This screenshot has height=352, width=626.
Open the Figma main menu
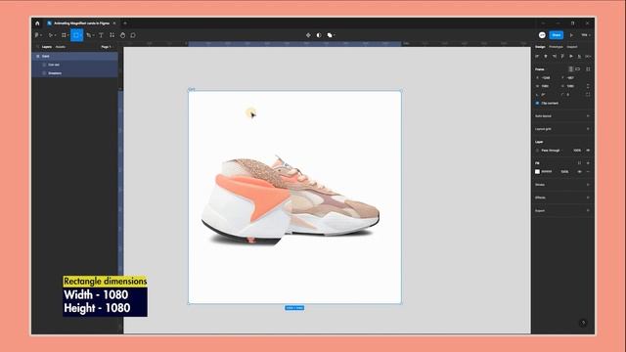pos(37,35)
